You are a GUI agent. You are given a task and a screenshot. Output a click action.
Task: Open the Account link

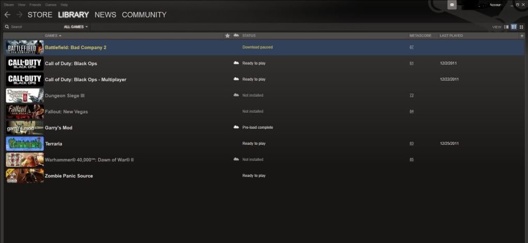495,5
